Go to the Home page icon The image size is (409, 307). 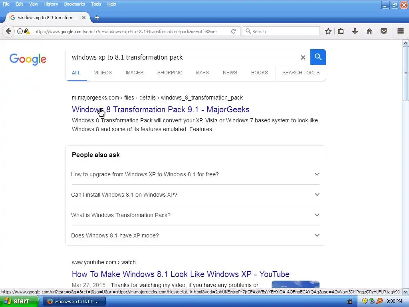pos(369,31)
